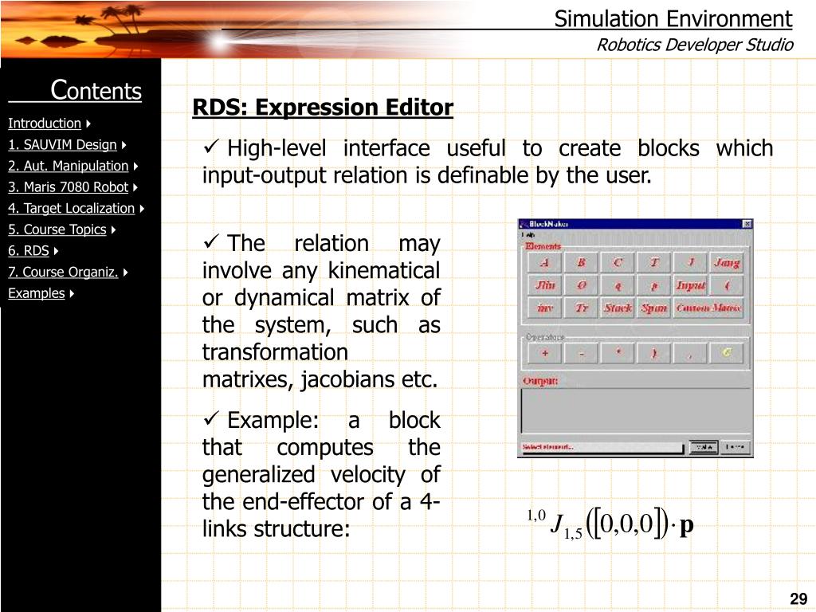Open the '7. Course Organiz.' link

[63, 273]
